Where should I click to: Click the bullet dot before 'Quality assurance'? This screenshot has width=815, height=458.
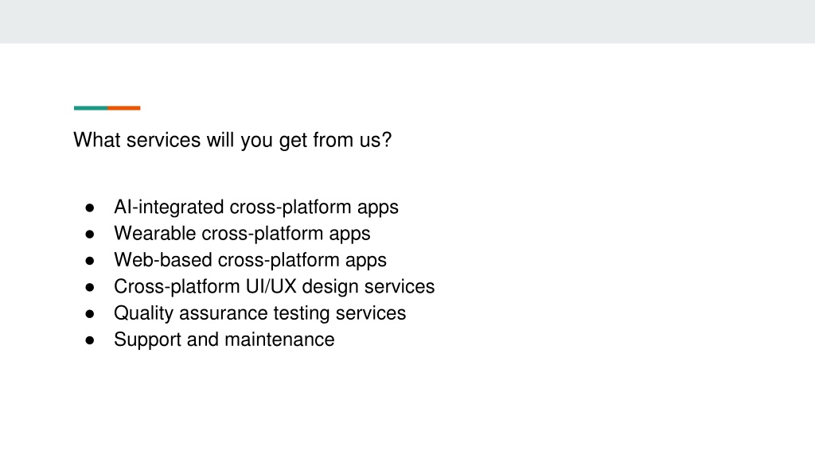click(x=90, y=313)
